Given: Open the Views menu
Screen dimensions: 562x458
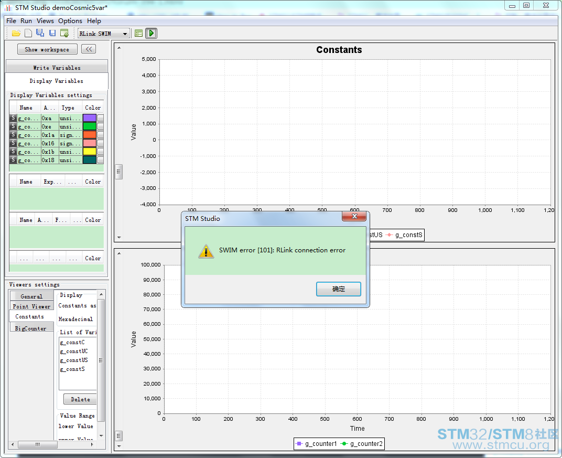Looking at the screenshot, I should click(x=45, y=21).
